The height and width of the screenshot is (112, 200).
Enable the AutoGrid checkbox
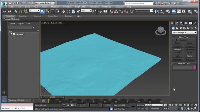pyautogui.click(x=177, y=40)
